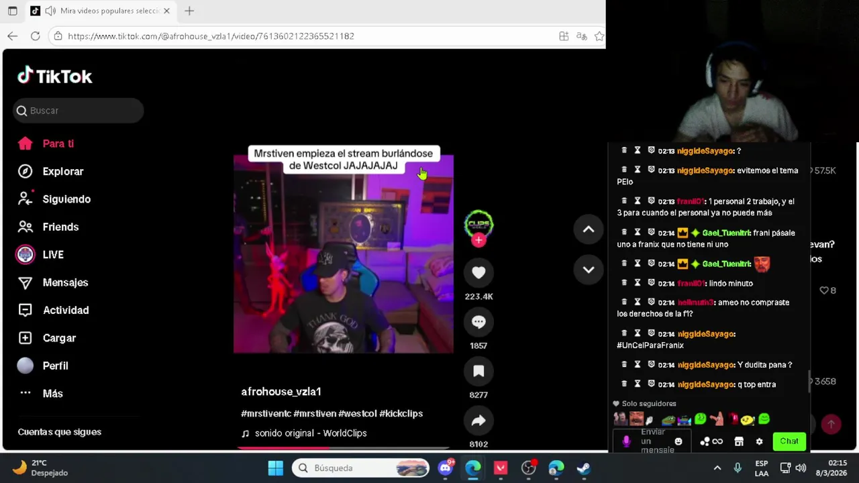
Task: Pause the playing TikTok video
Action: tap(343, 254)
